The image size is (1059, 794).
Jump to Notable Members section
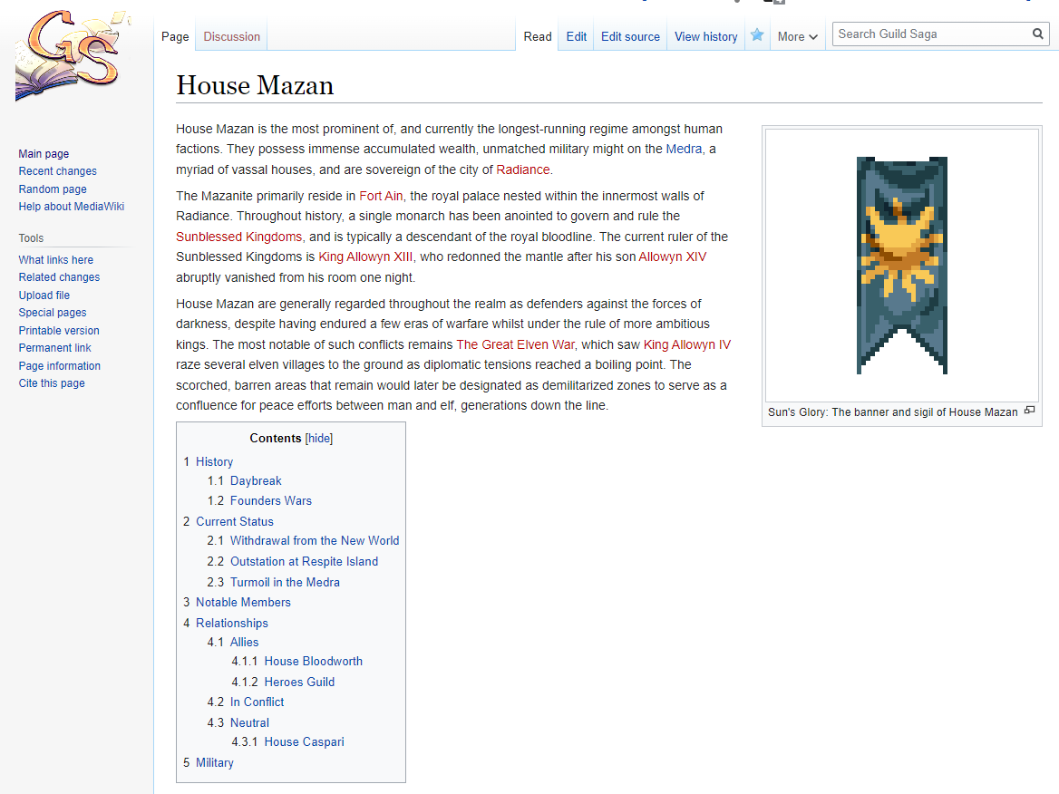[243, 602]
